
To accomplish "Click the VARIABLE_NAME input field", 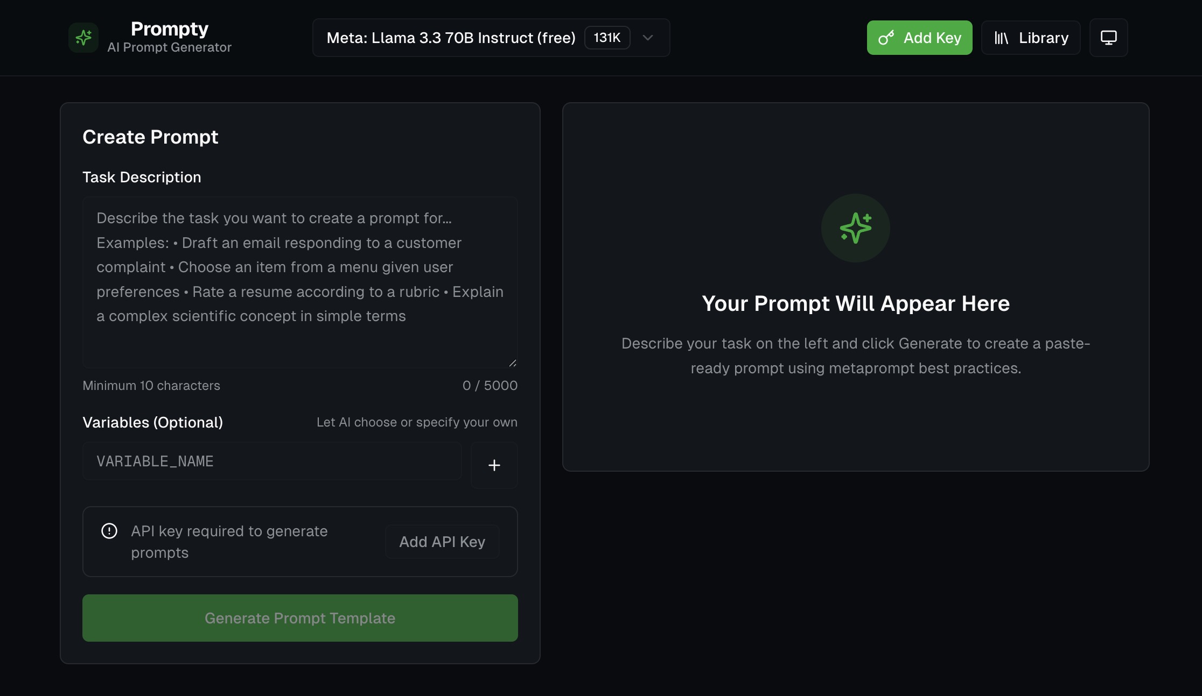I will pyautogui.click(x=271, y=461).
